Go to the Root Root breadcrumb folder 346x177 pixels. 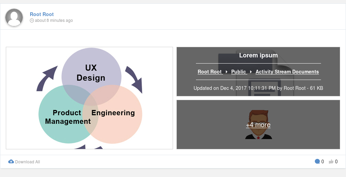(x=210, y=72)
